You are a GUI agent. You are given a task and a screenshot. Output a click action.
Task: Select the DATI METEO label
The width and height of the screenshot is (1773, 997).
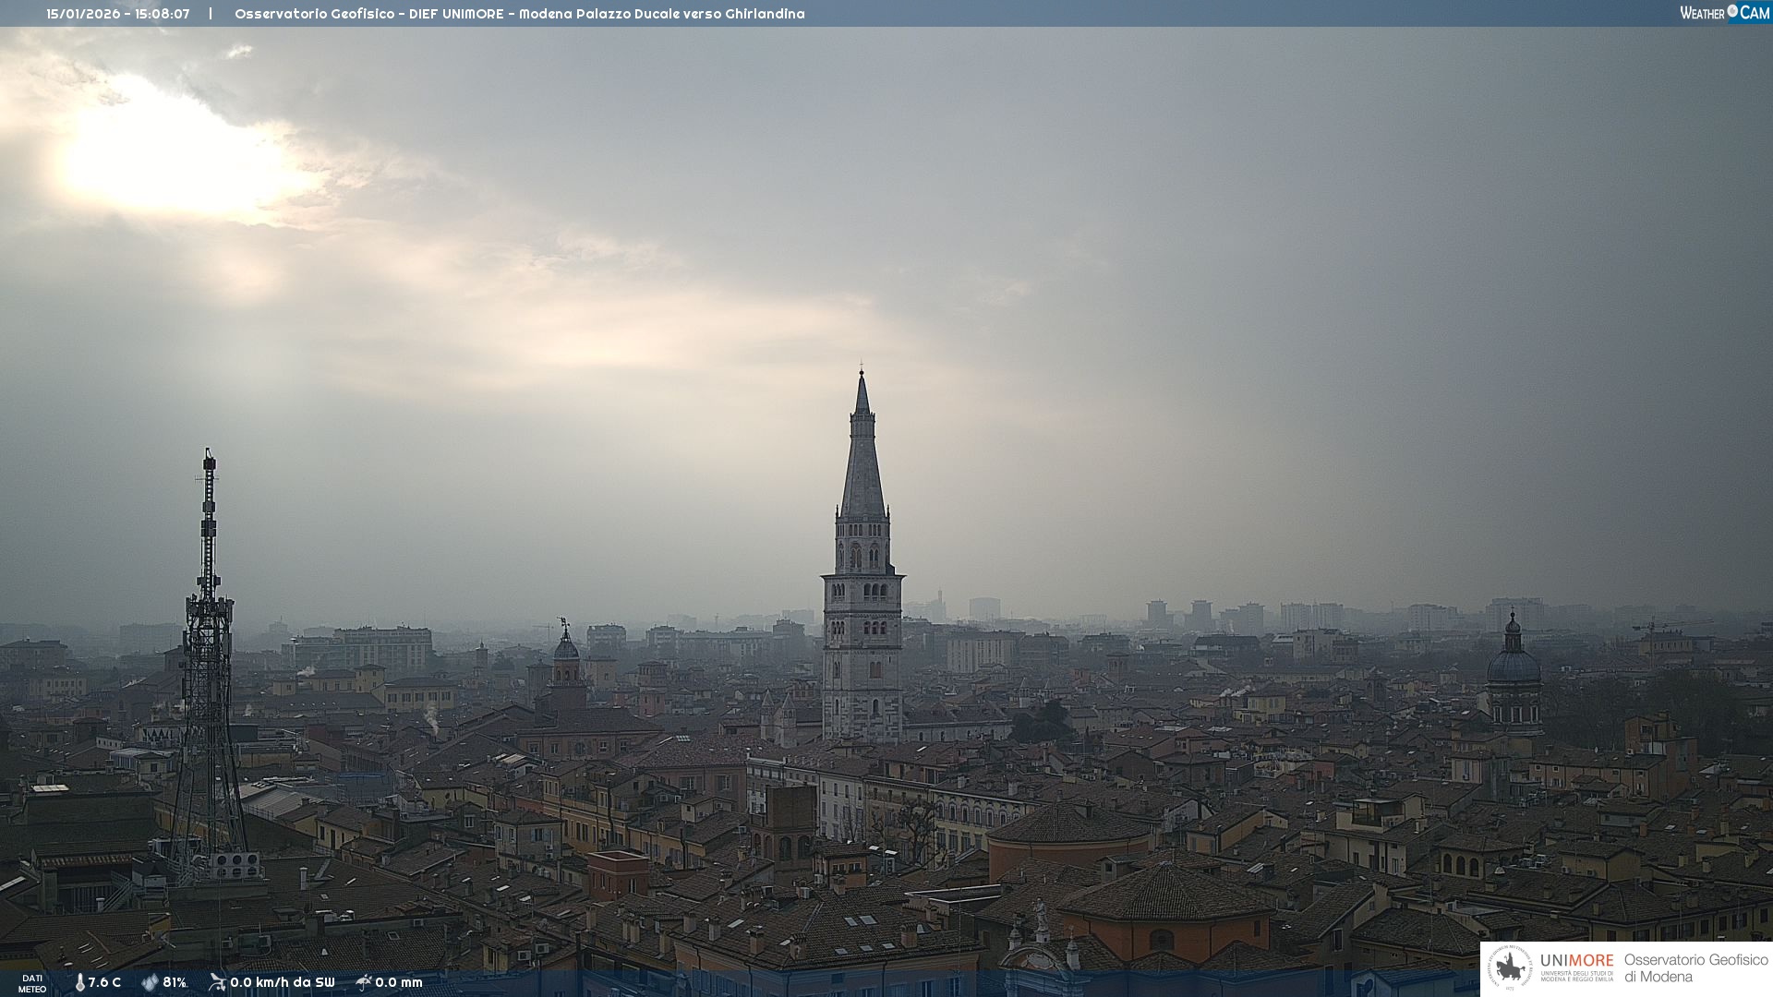coord(32,983)
